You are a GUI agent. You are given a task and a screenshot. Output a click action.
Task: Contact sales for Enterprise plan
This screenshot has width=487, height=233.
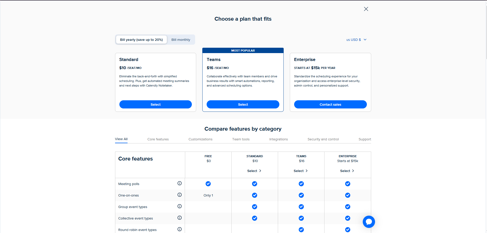(x=330, y=104)
